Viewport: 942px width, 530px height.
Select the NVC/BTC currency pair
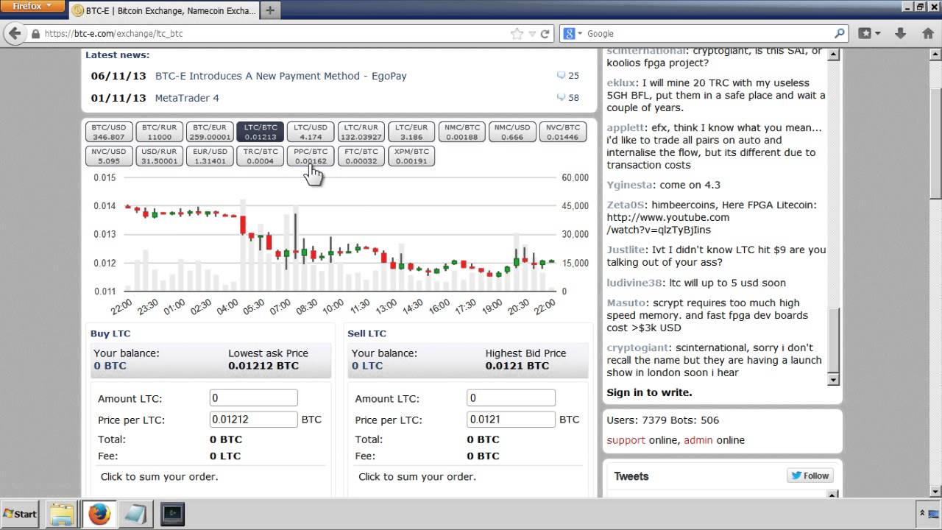(563, 132)
